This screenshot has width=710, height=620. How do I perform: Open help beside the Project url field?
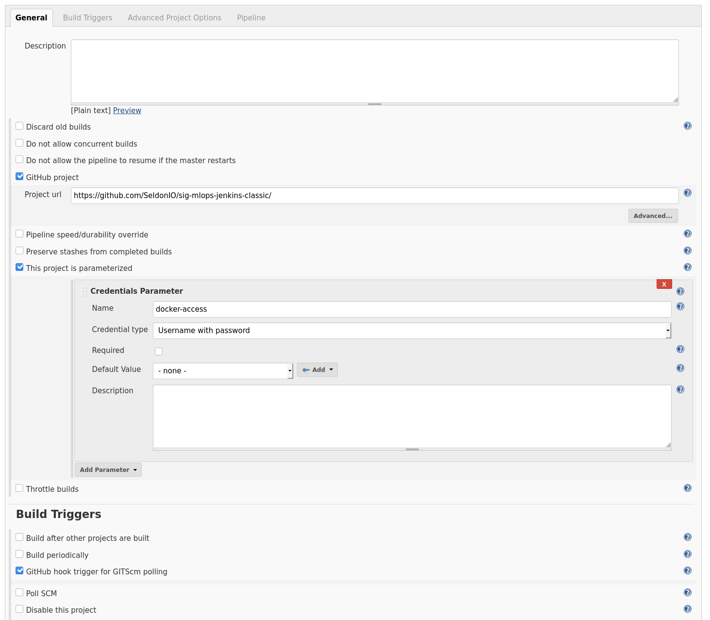[688, 193]
